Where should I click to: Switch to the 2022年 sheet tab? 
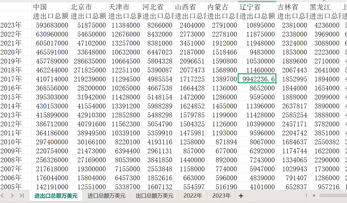tap(193, 196)
